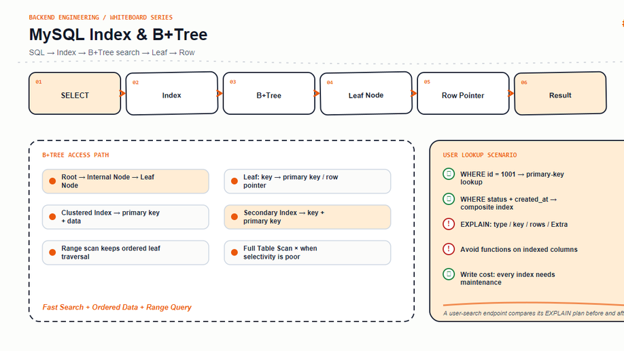The height and width of the screenshot is (351, 624).
Task: Select the 'Secondary Index → key + primary key' item
Action: pyautogui.click(x=307, y=217)
